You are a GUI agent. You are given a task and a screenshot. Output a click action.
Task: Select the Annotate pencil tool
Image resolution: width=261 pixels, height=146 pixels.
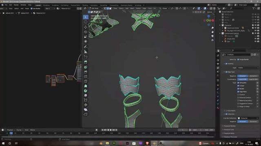(86, 47)
